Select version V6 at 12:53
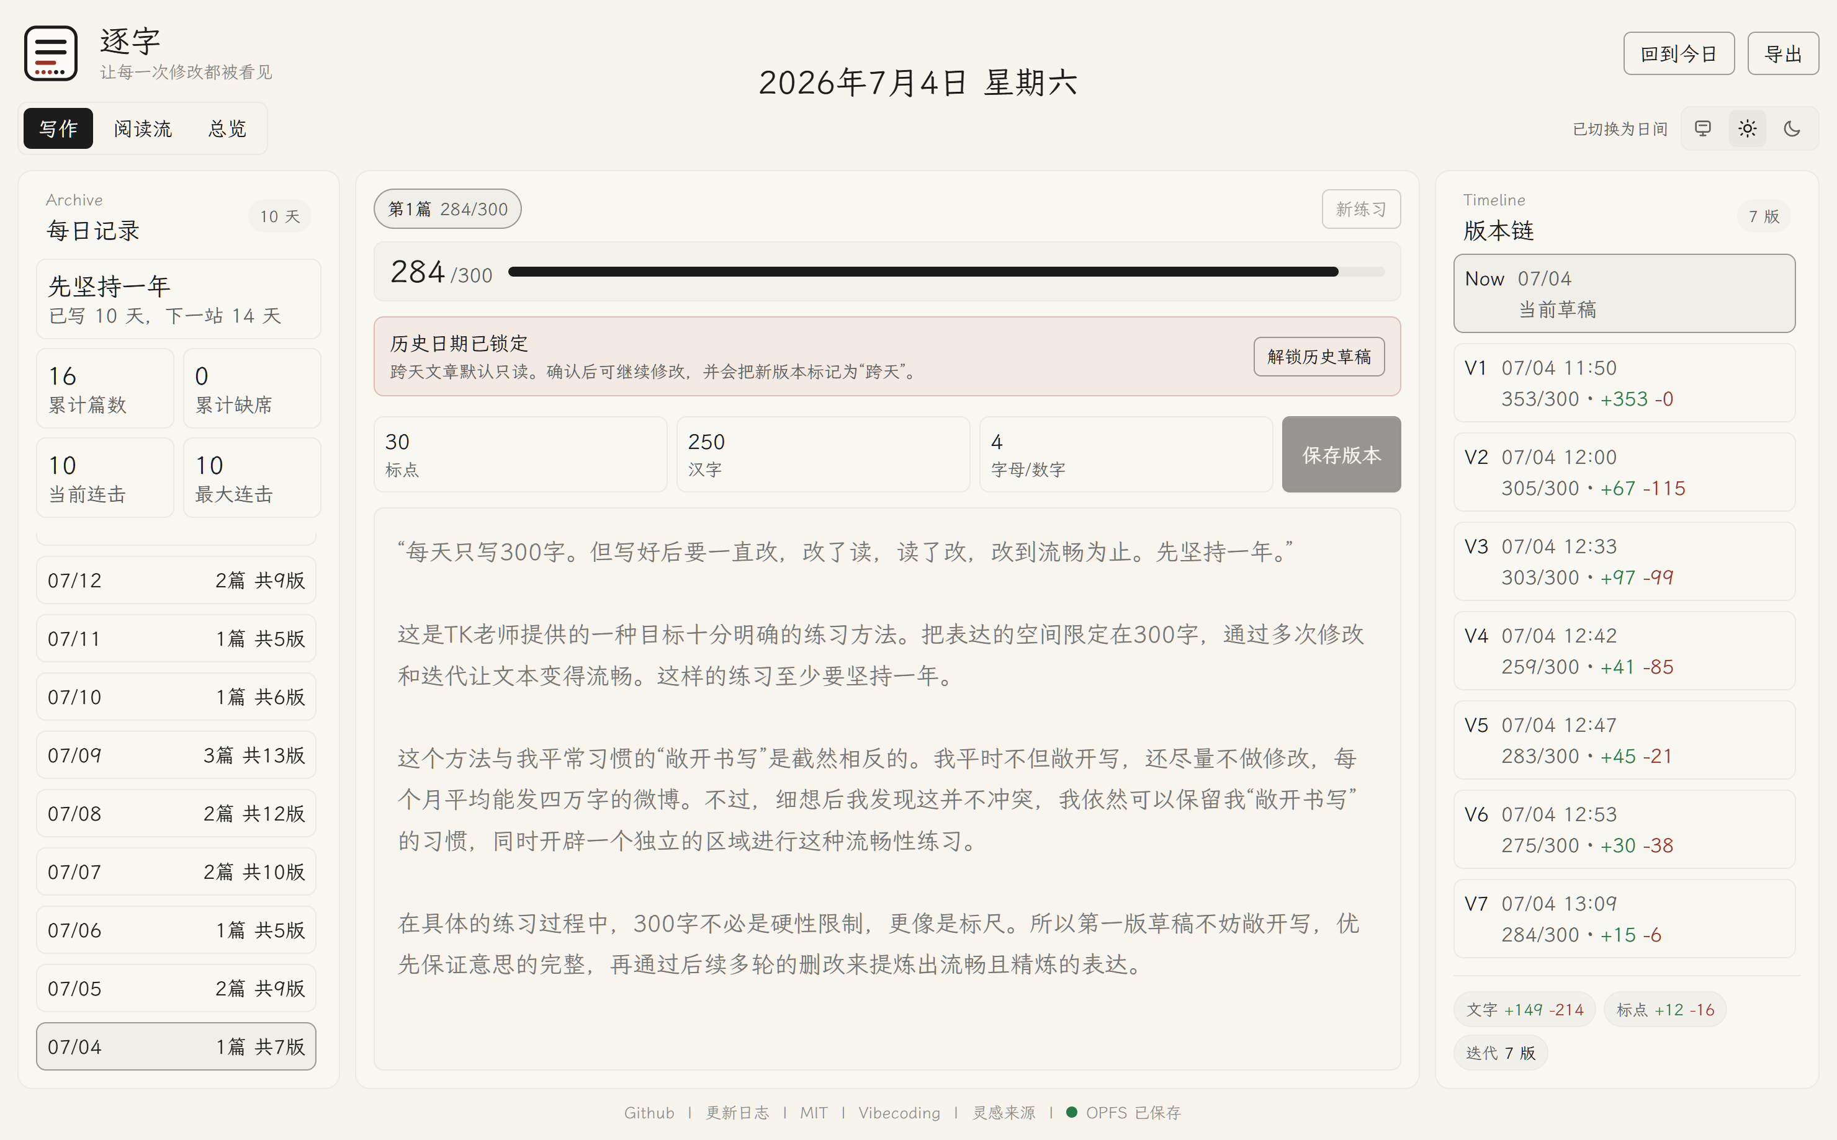This screenshot has height=1140, width=1837. coord(1624,829)
